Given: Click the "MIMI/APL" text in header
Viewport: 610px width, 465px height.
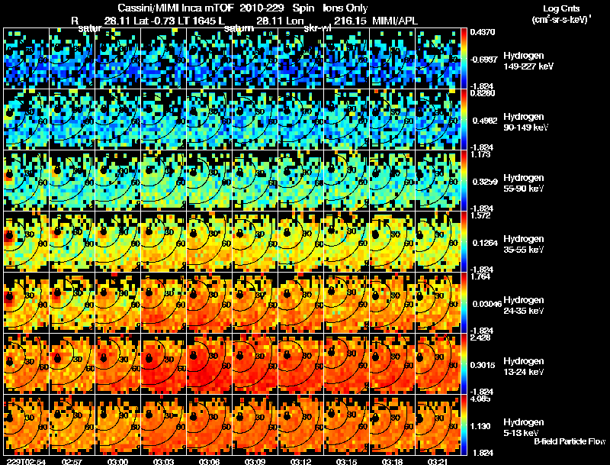Looking at the screenshot, I should coord(395,21).
